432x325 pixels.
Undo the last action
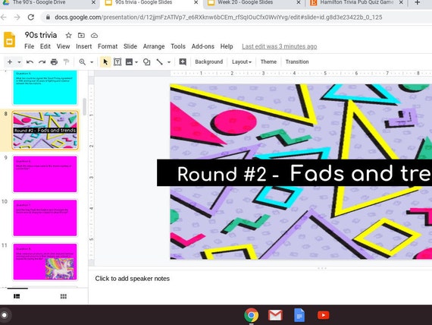[30, 62]
